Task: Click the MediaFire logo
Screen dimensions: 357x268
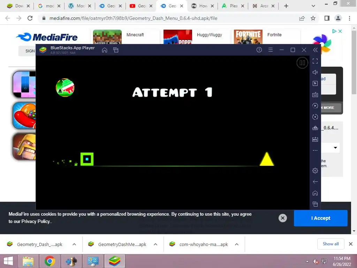Action: 47,37
